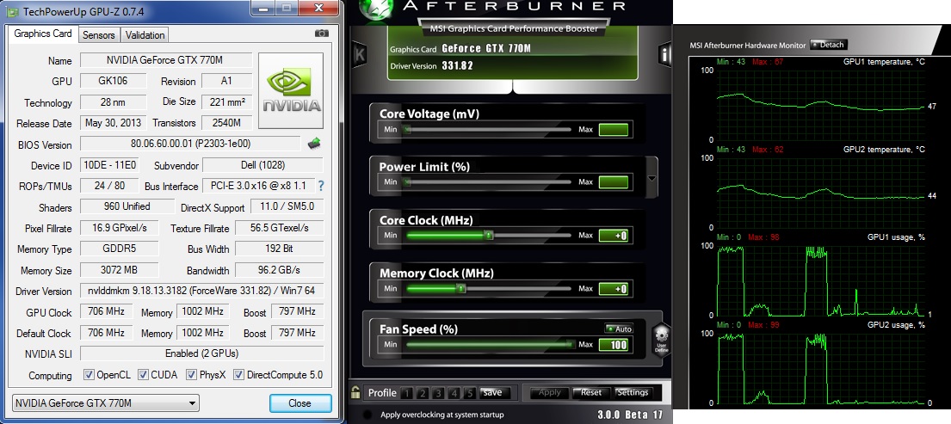The height and width of the screenshot is (424, 951).
Task: Click the Power Limit slider
Action: pyautogui.click(x=488, y=181)
